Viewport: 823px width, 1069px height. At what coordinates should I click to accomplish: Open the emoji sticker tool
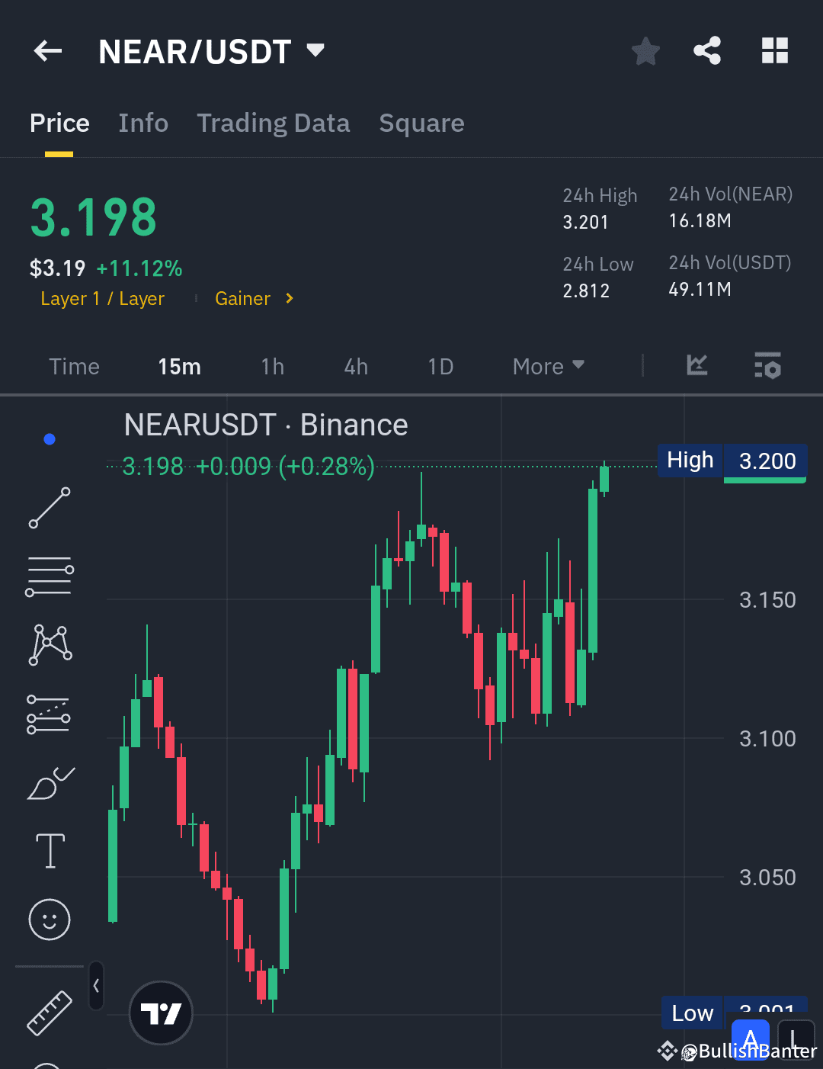coord(49,920)
